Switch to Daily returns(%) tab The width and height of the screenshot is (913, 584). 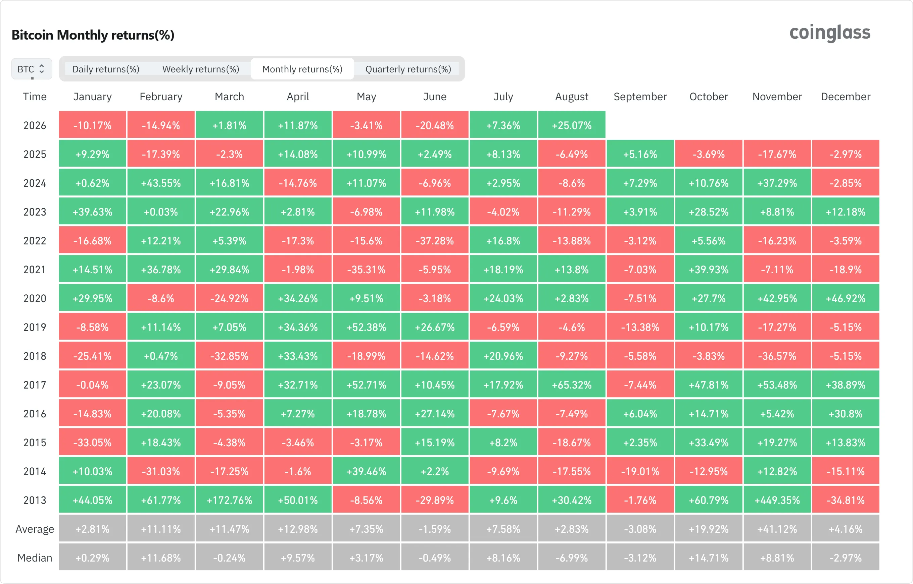(x=106, y=69)
